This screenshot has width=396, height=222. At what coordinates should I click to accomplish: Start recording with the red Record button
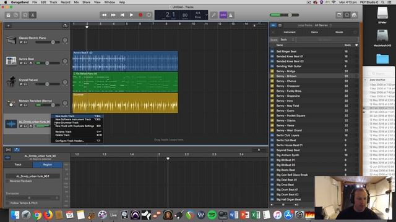point(140,15)
